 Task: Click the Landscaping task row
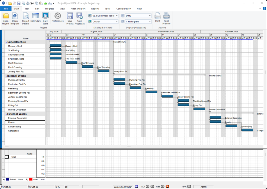point(25,126)
